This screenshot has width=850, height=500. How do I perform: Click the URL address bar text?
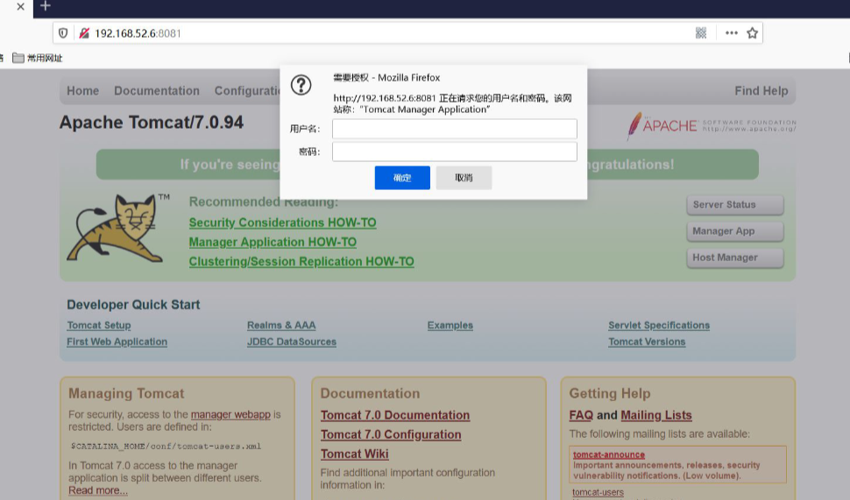[x=138, y=33]
